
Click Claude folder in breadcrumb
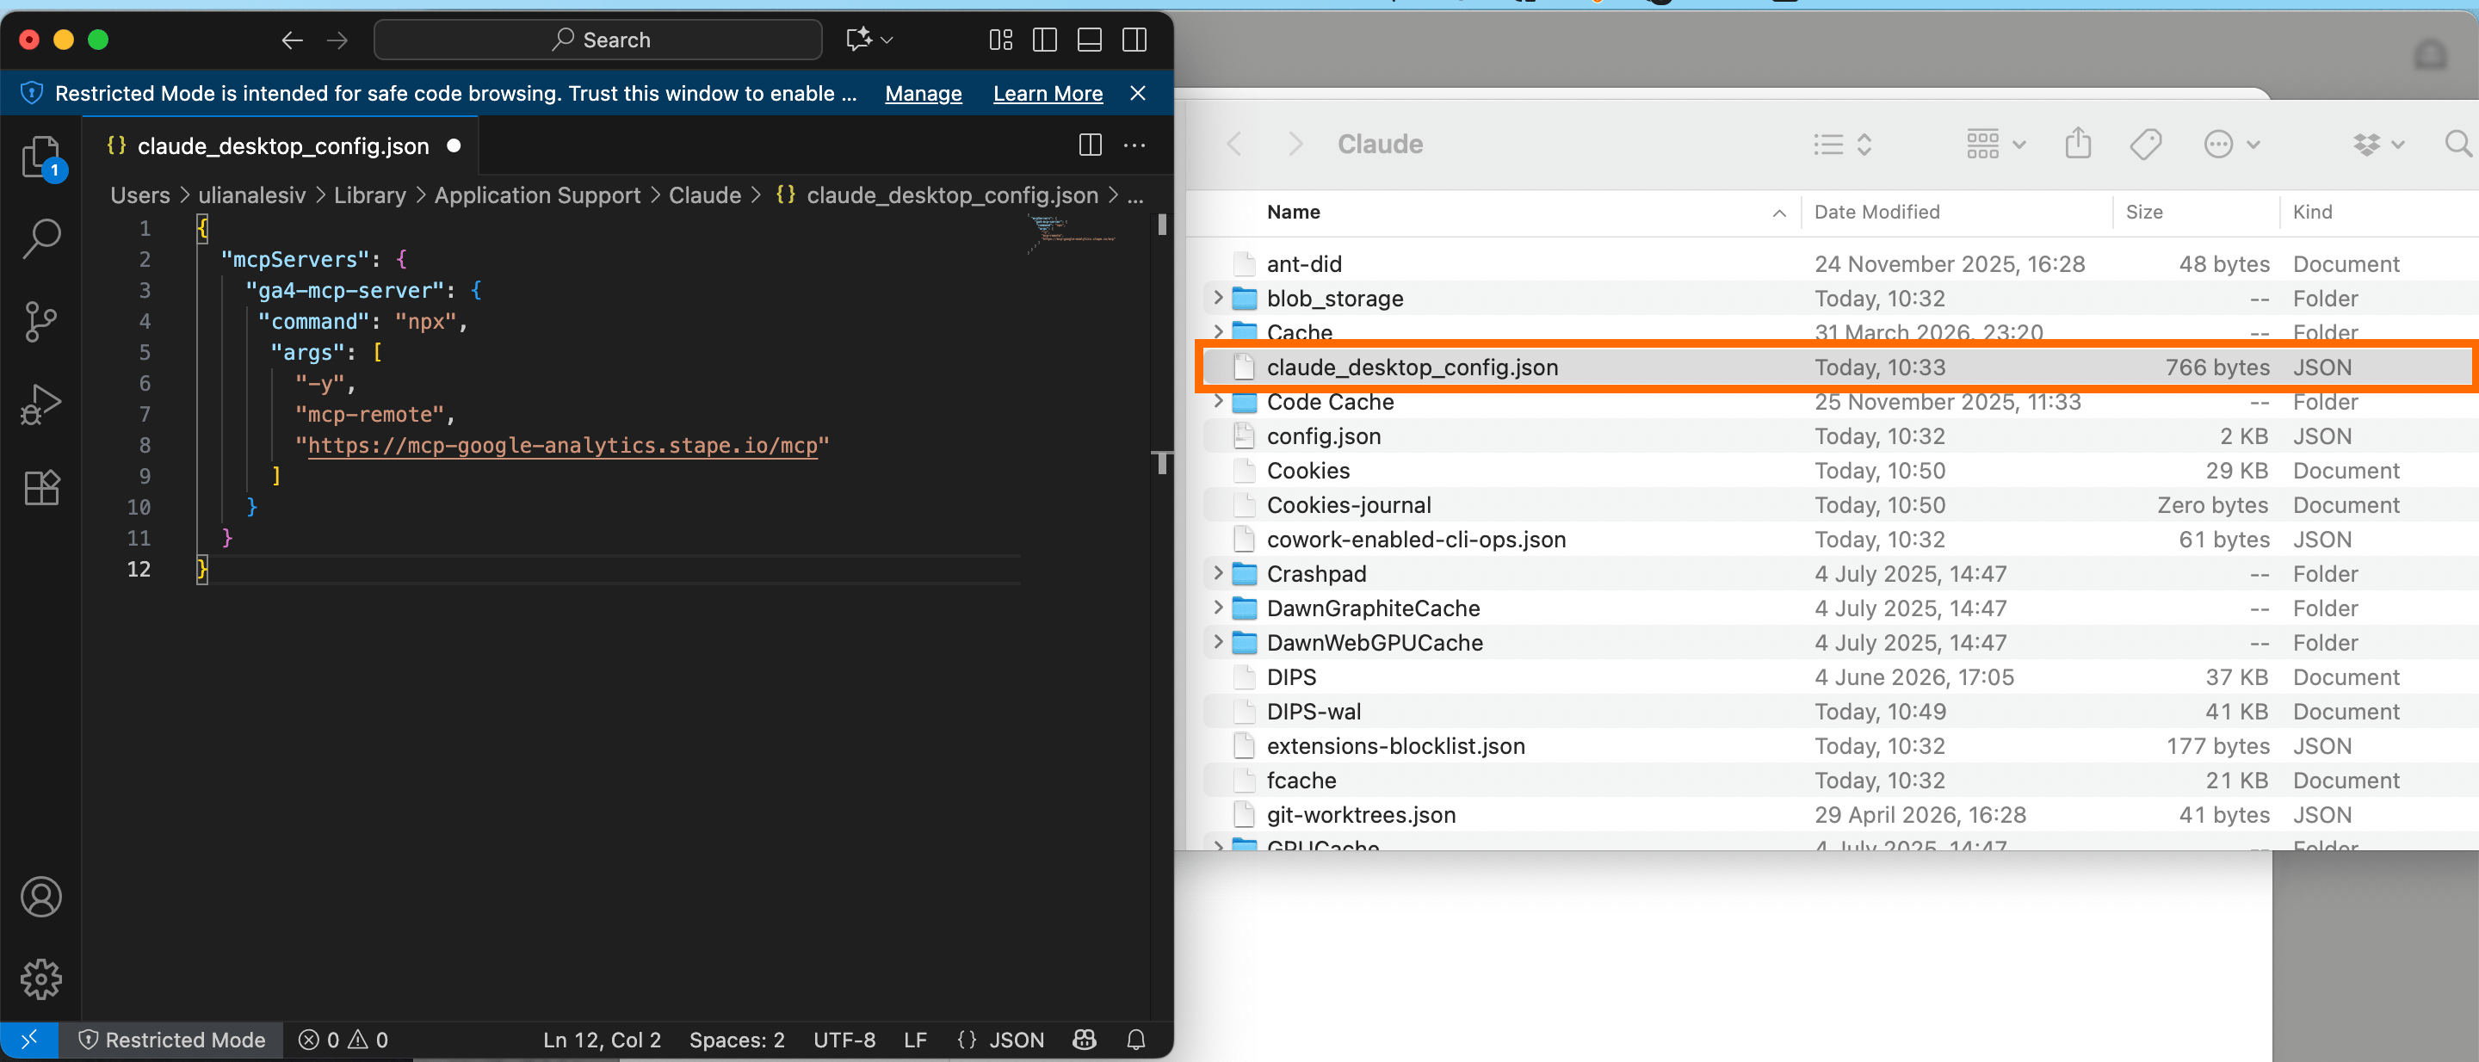(704, 195)
